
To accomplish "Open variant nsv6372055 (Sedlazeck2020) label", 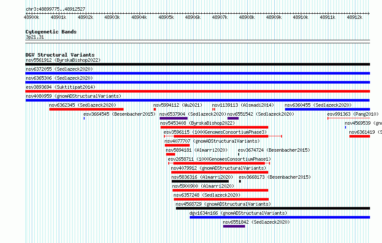I will [59, 69].
